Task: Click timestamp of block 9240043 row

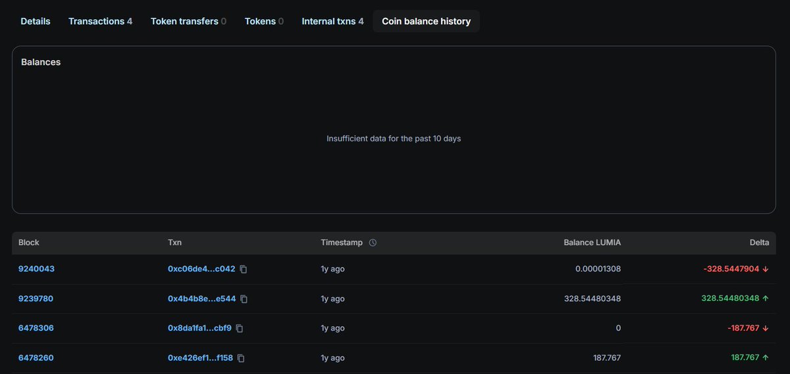Action: [332, 269]
